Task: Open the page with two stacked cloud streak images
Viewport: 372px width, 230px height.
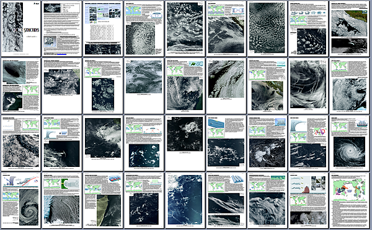Action: pos(226,201)
